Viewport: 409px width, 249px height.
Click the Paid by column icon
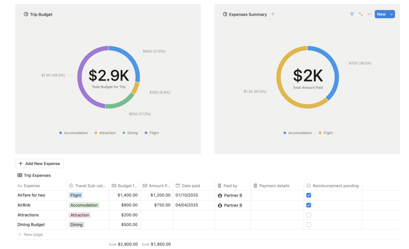(x=219, y=186)
